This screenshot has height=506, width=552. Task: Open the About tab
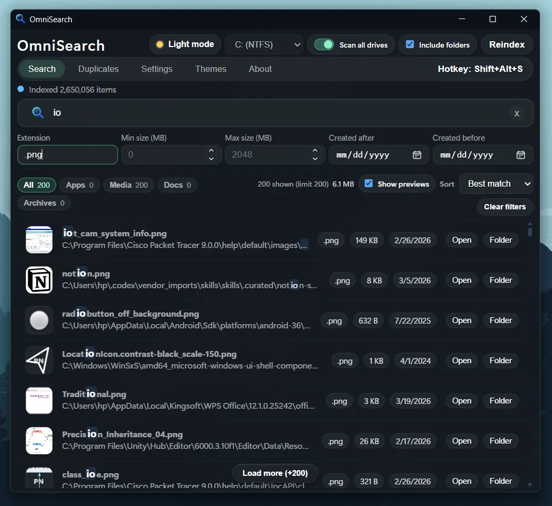260,69
